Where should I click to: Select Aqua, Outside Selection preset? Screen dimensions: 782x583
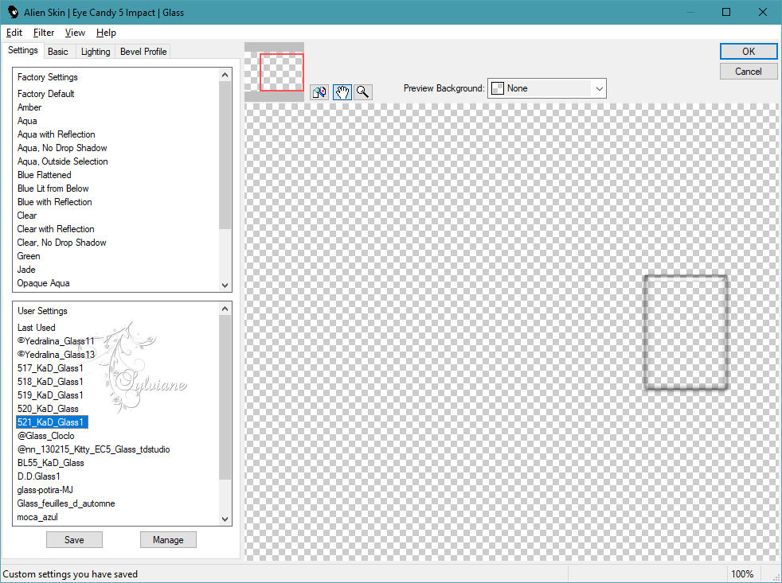click(x=63, y=161)
